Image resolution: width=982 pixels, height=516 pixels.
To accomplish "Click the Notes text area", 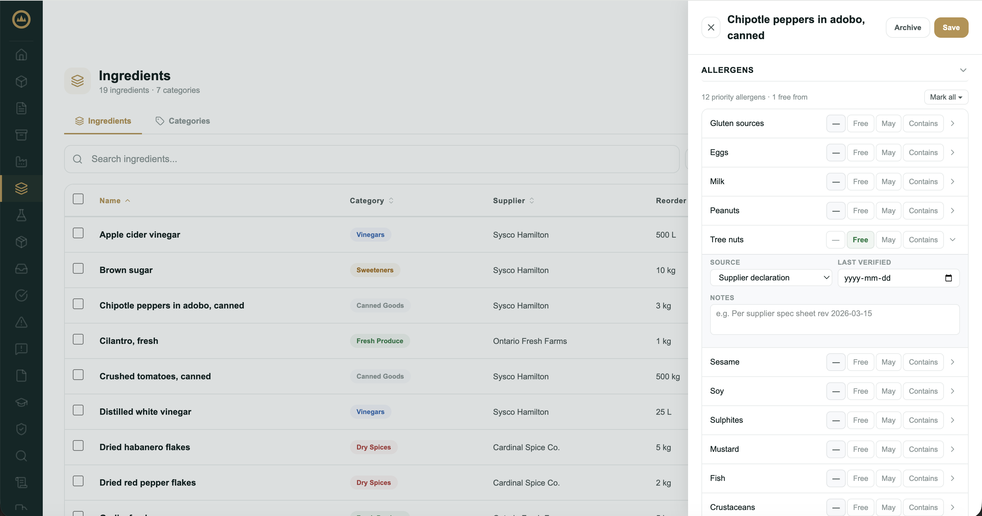I will point(834,319).
